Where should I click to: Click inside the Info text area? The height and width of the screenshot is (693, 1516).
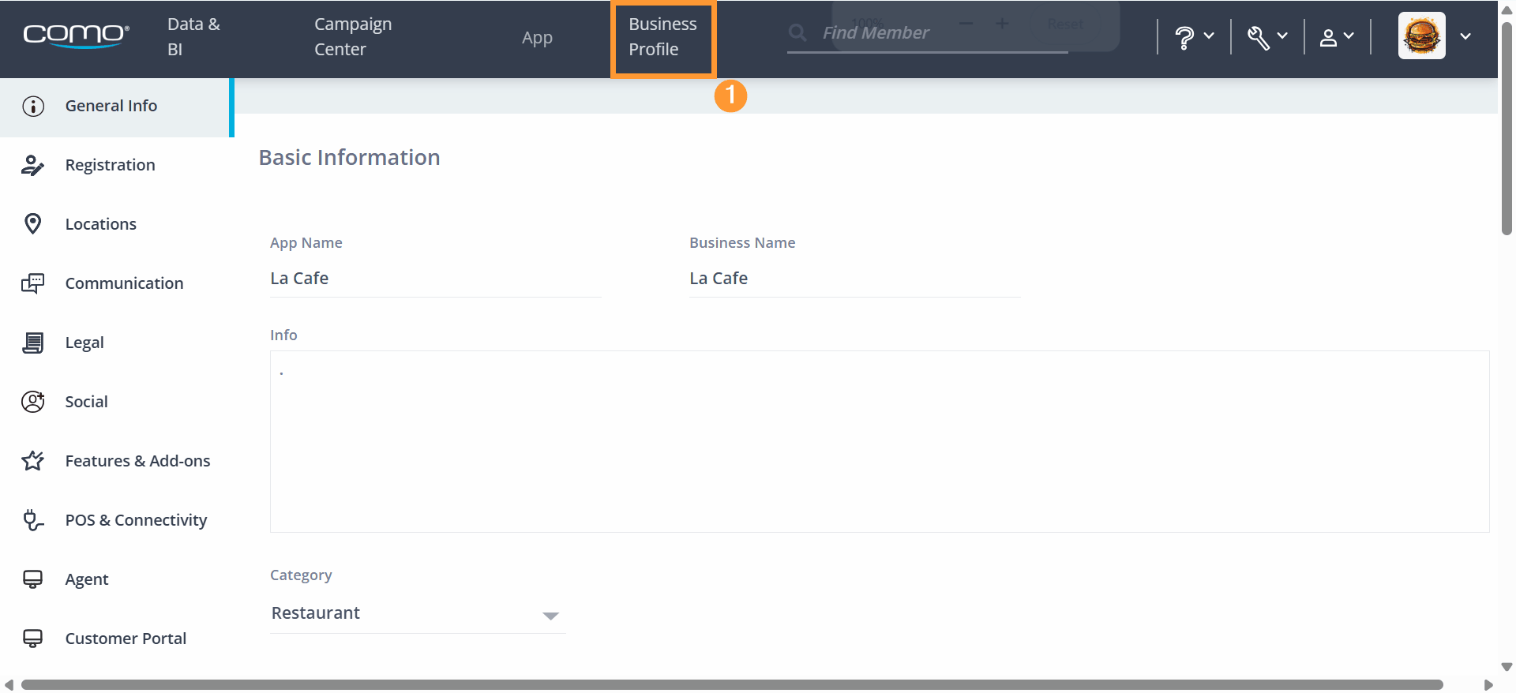[880, 442]
